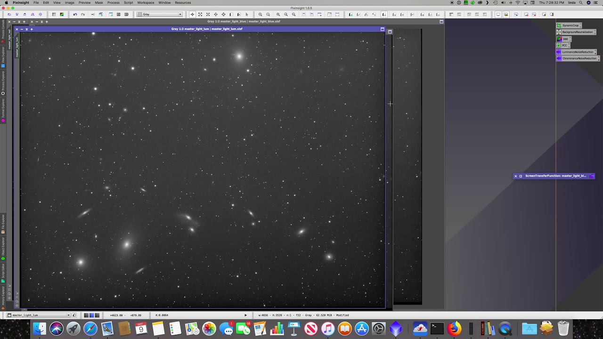Open the Process menu
The height and width of the screenshot is (339, 603).
tap(113, 2)
